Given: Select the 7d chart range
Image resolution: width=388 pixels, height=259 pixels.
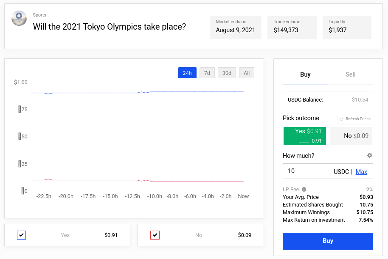Looking at the screenshot, I should tap(207, 73).
